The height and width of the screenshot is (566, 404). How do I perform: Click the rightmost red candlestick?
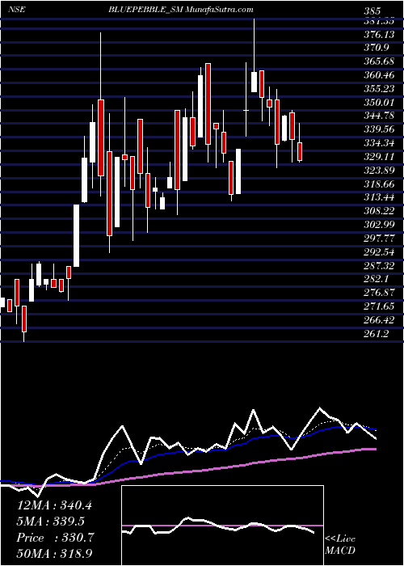300,152
